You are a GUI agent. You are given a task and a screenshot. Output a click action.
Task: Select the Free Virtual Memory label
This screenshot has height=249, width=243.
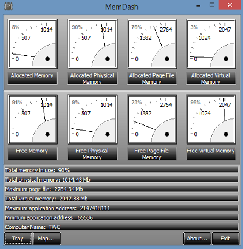coord(211,153)
